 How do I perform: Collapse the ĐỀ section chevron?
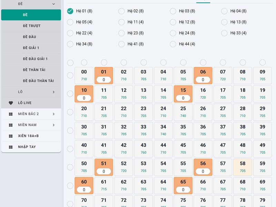tap(53, 4)
